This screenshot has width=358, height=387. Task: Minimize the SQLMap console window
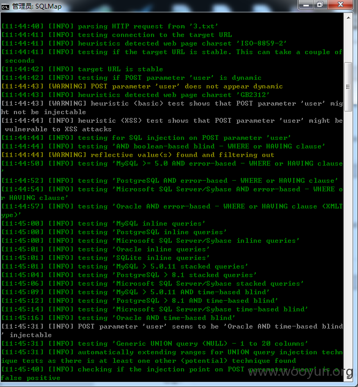pyautogui.click(x=306, y=5)
